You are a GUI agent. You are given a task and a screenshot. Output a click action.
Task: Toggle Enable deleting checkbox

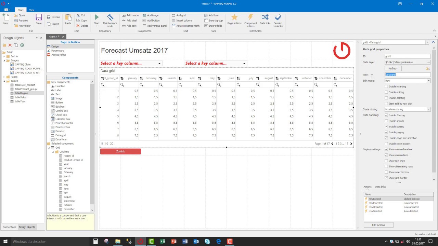click(386, 98)
